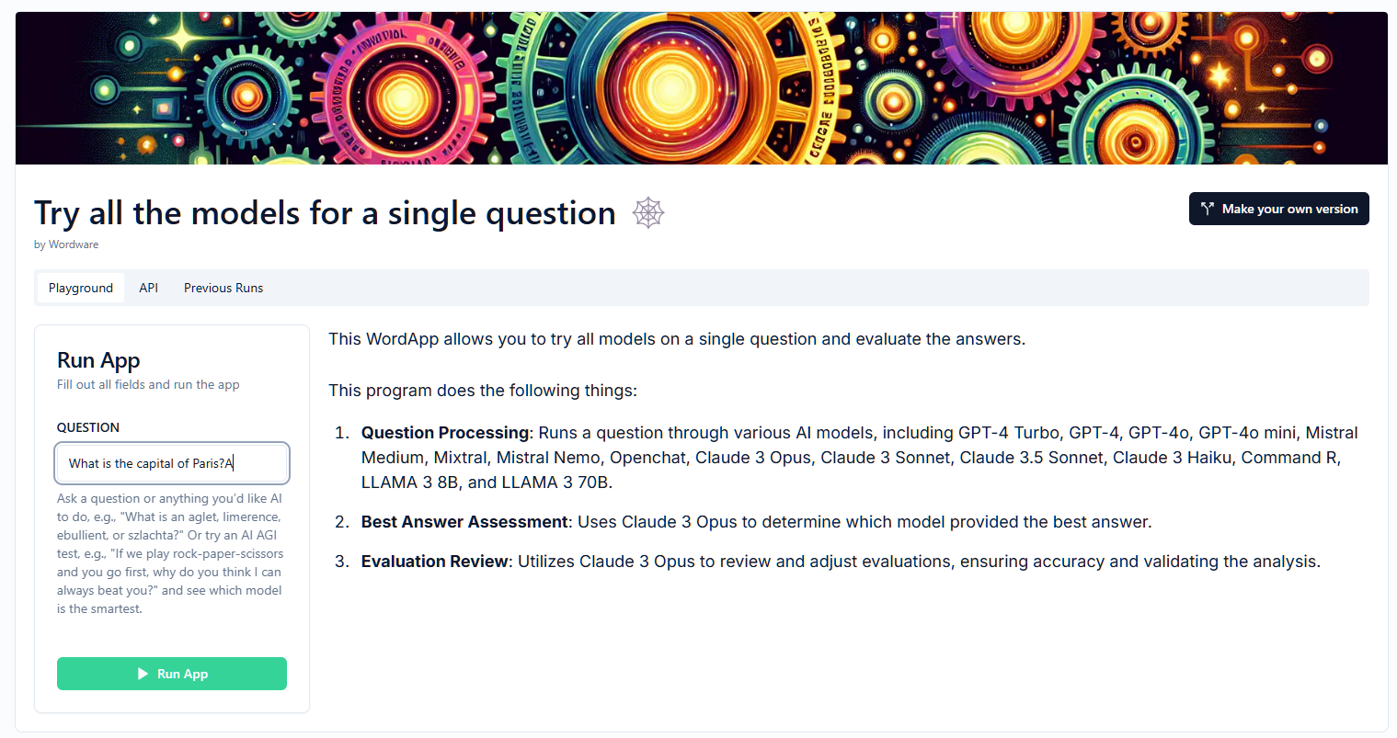Switch to the API tab
This screenshot has height=738, width=1397.
click(148, 288)
